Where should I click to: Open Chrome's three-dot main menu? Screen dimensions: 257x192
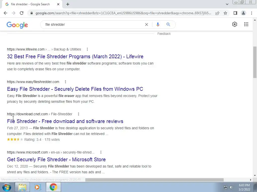(251, 13)
